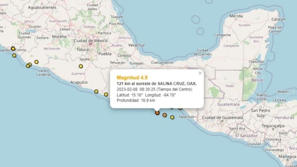The width and height of the screenshot is (297, 167).
Task: Click the yellow marker on coast southeast of Acapulco
Action: pyautogui.click(x=96, y=91)
